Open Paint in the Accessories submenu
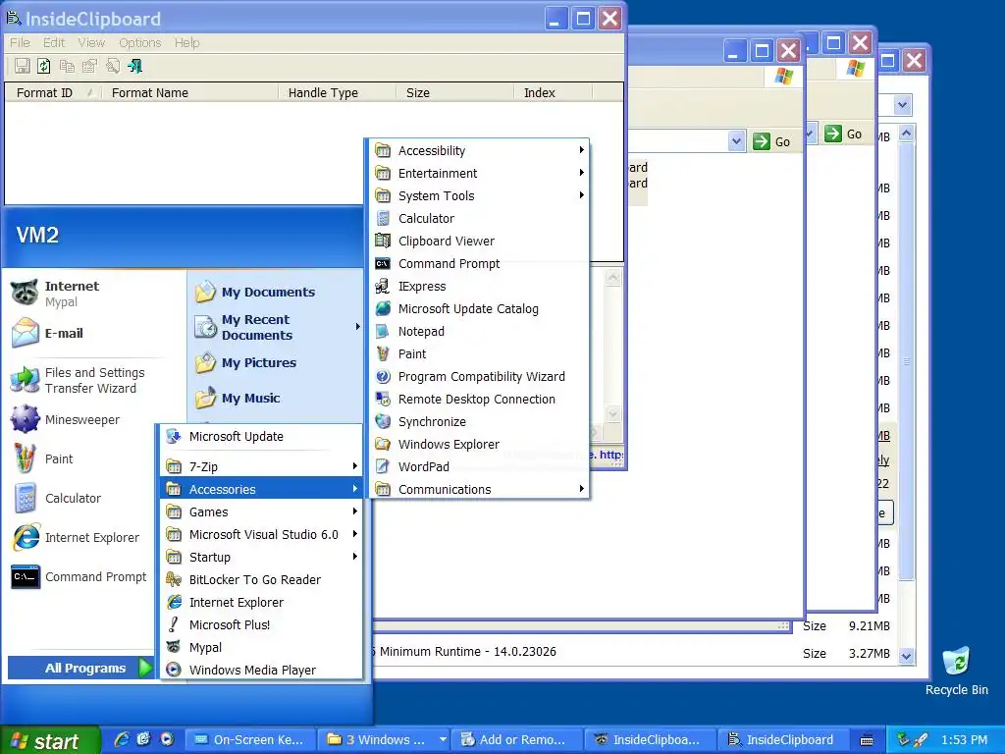This screenshot has width=1005, height=754. tap(479, 353)
